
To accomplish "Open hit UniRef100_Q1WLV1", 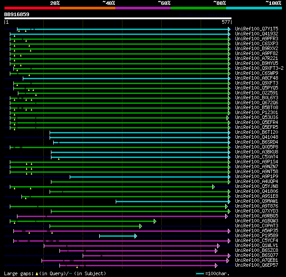I will click(257, 246).
